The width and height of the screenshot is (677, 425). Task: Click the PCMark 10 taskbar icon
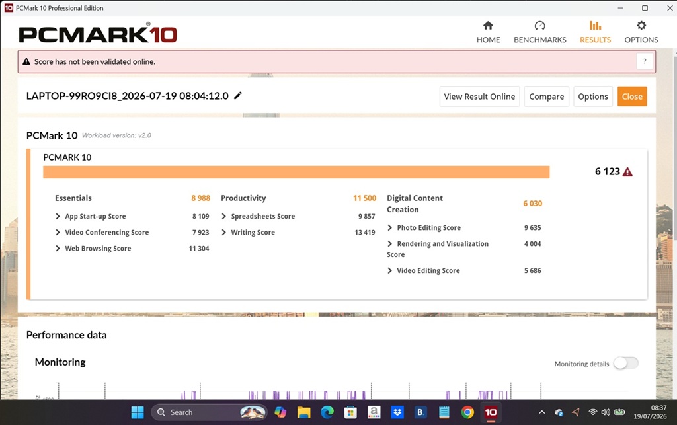(x=491, y=412)
